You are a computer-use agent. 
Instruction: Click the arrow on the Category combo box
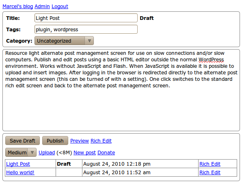pyautogui.click(x=89, y=41)
